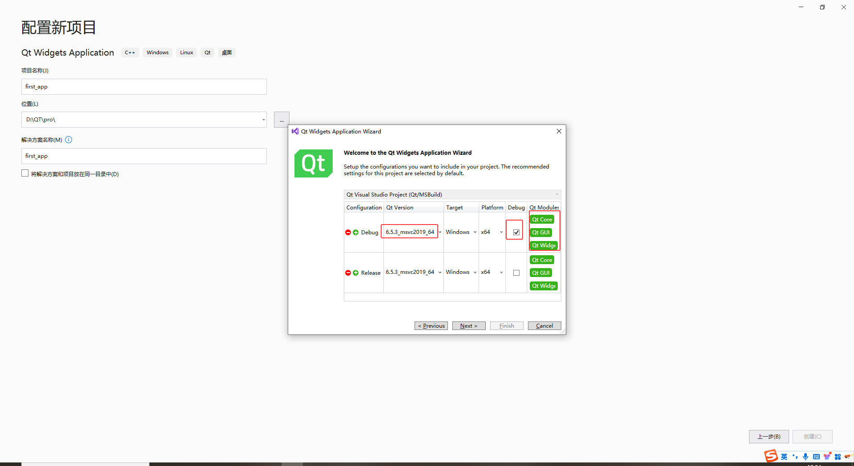This screenshot has width=854, height=466.
Task: Click the project name input field
Action: pos(144,87)
